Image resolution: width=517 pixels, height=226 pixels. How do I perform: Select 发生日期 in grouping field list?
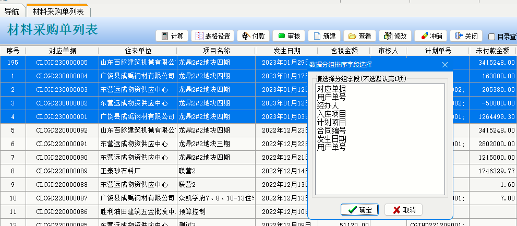point(331,139)
